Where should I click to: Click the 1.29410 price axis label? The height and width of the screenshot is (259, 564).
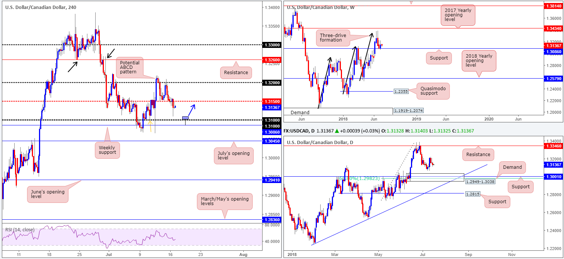click(272, 180)
